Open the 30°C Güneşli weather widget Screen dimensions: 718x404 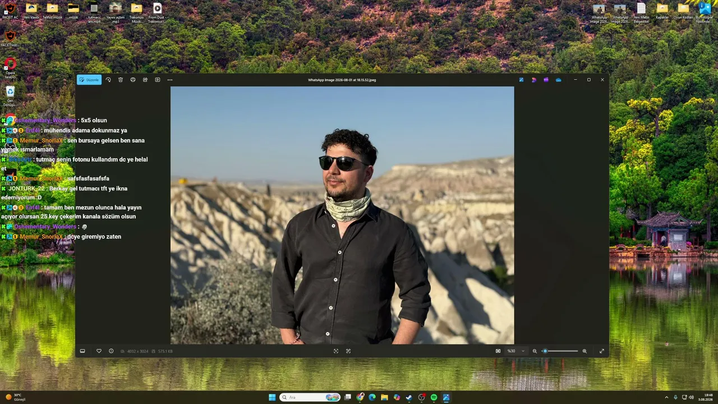click(16, 397)
